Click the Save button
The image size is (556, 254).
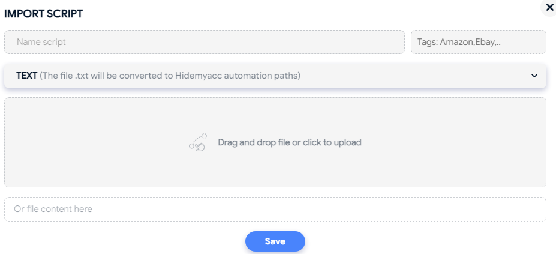(275, 241)
